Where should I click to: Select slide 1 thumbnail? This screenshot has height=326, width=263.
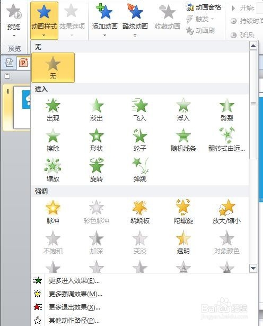[x=22, y=107]
